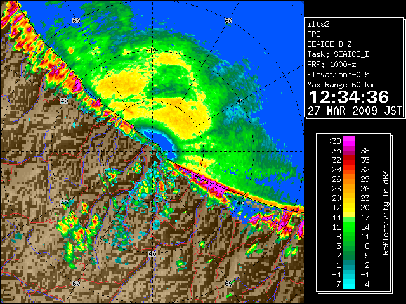The width and height of the screenshot is (406, 304).
Task: Pick the red legend swatch beside 32
Action: click(x=349, y=160)
